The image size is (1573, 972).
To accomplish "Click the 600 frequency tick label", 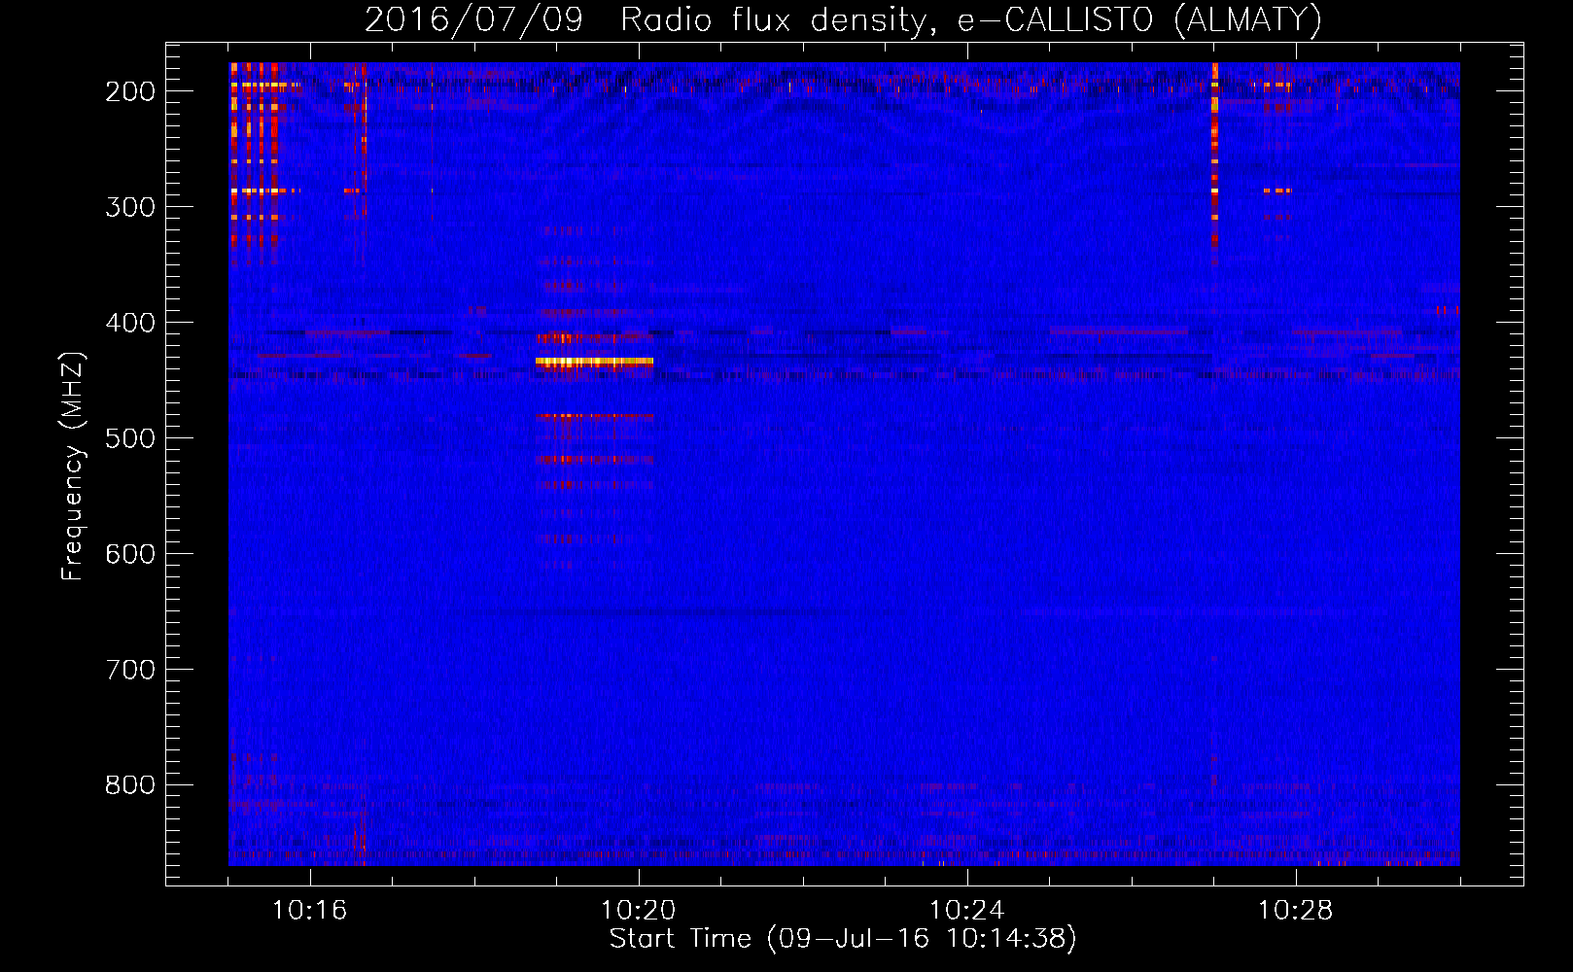I will coord(130,554).
